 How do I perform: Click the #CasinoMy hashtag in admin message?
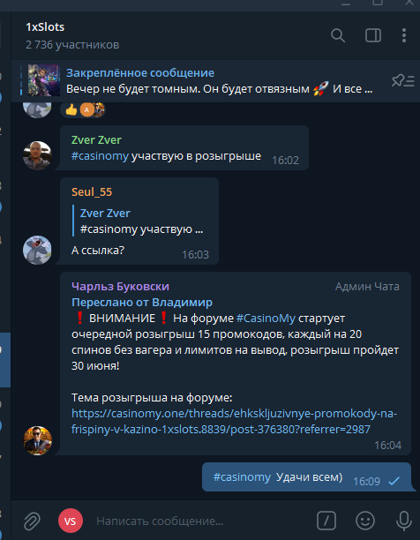(266, 319)
